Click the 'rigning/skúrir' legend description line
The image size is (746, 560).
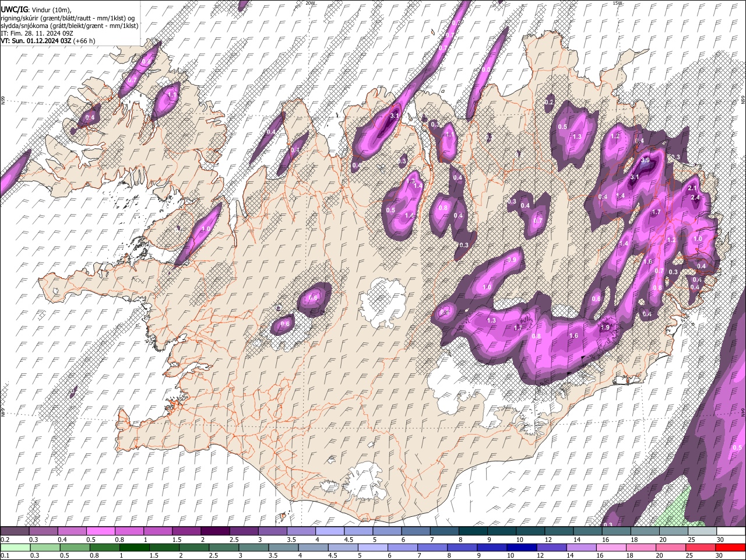68,18
